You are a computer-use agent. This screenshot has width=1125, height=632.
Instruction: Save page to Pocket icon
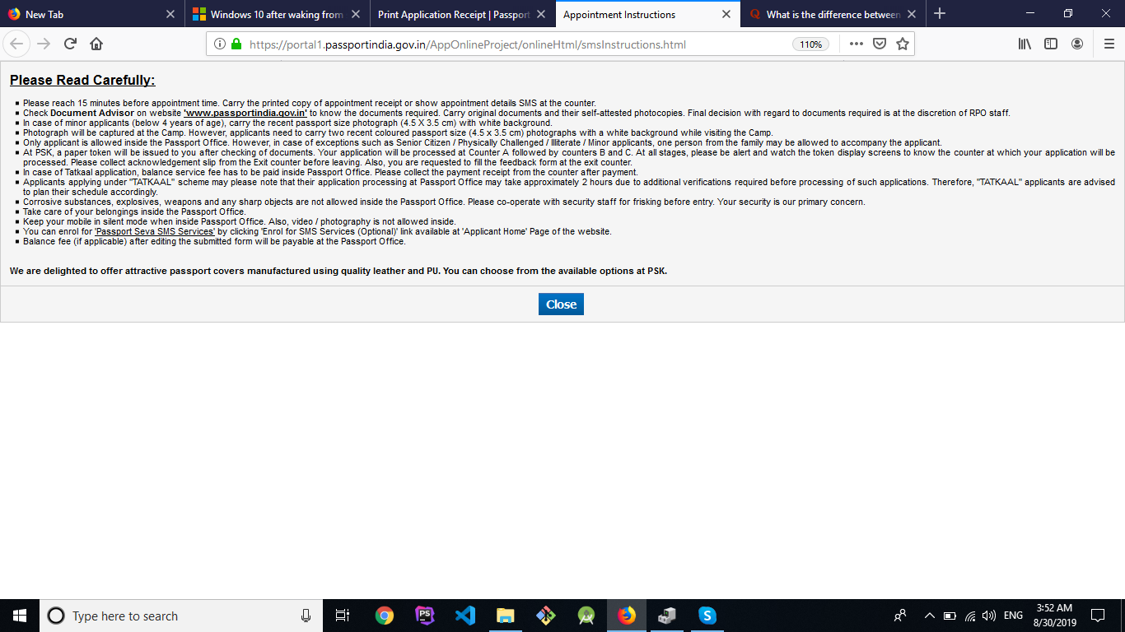[x=880, y=44]
